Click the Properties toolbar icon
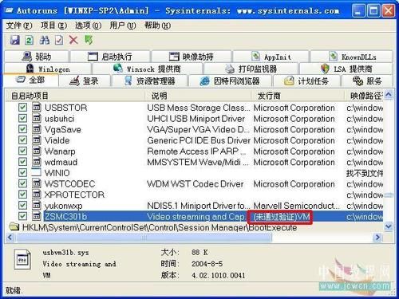The image size is (399, 299). [59, 40]
